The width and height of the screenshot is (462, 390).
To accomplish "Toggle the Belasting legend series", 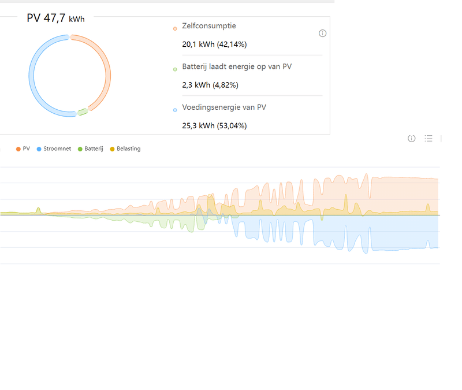I will click(125, 148).
